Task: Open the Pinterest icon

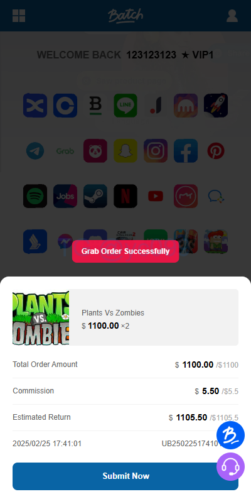Action: [216, 151]
